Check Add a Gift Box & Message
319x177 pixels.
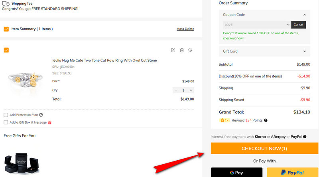(6, 122)
